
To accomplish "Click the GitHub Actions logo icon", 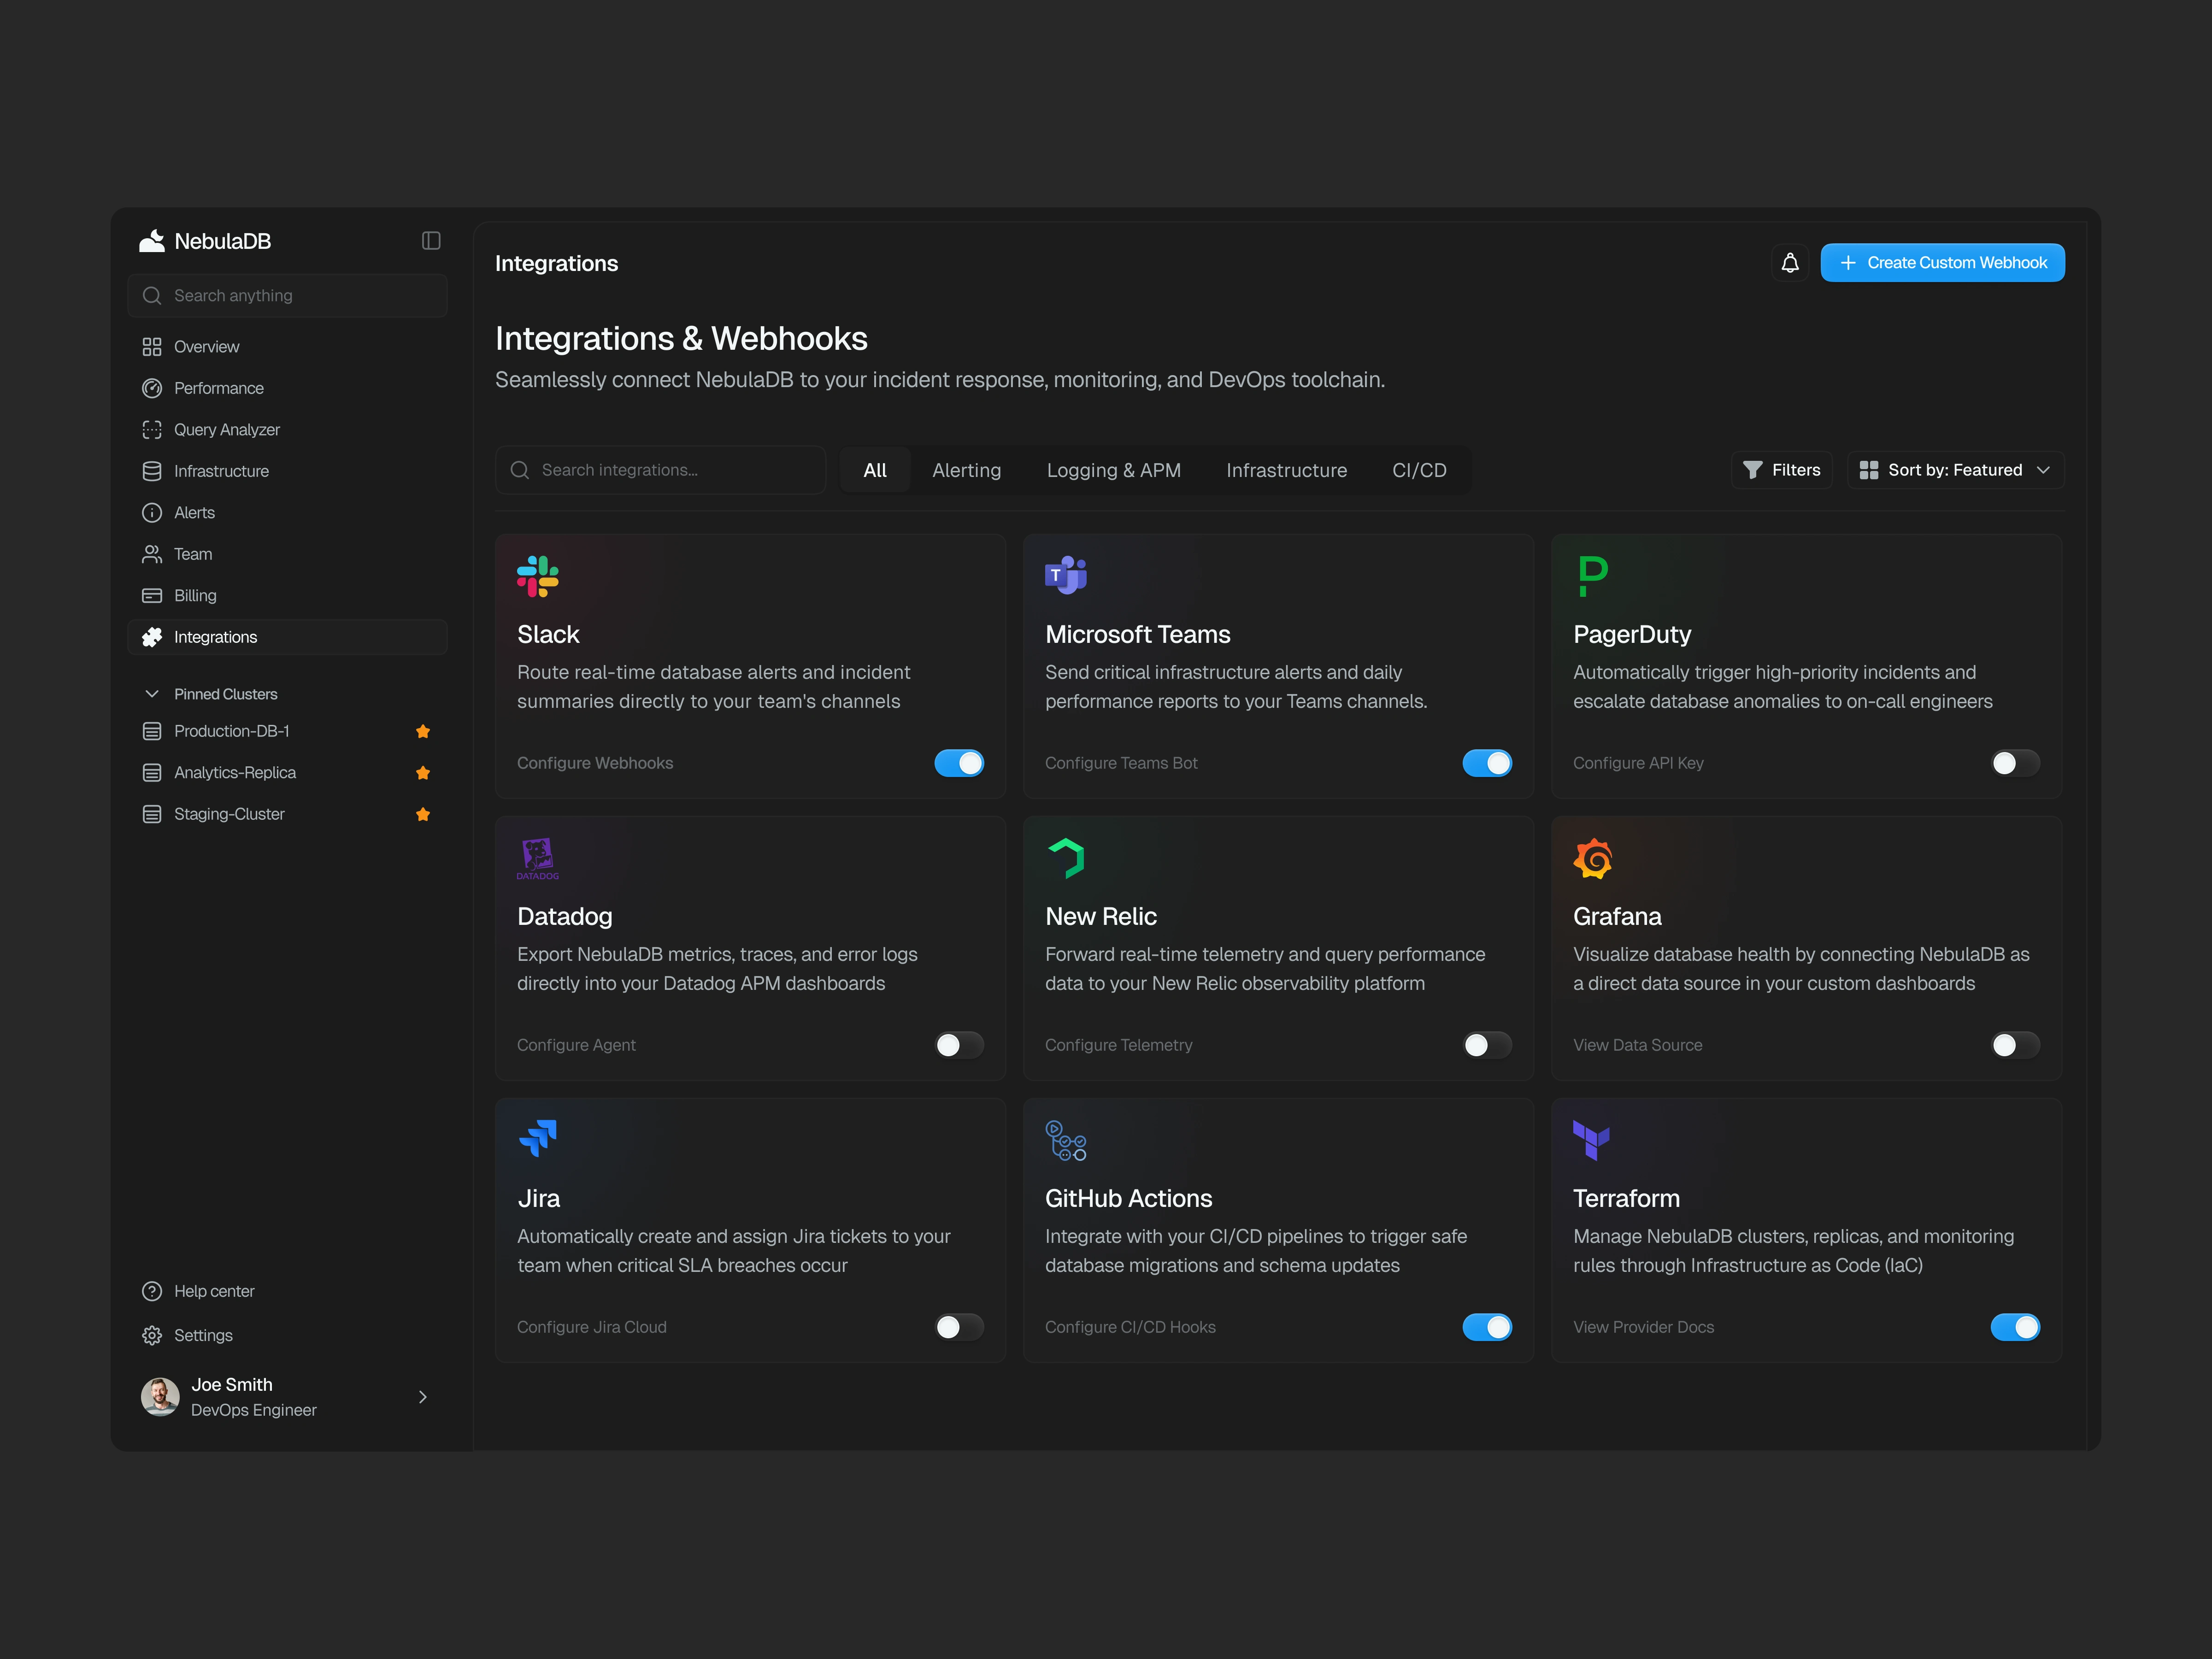I will coord(1065,1140).
